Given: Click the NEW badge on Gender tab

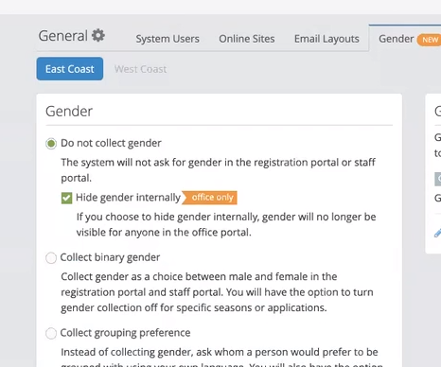Looking at the screenshot, I should [430, 40].
